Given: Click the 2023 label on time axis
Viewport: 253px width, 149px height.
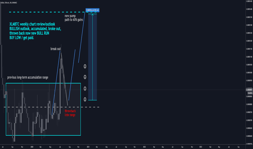Looking at the screenshot, I should pos(201,147).
